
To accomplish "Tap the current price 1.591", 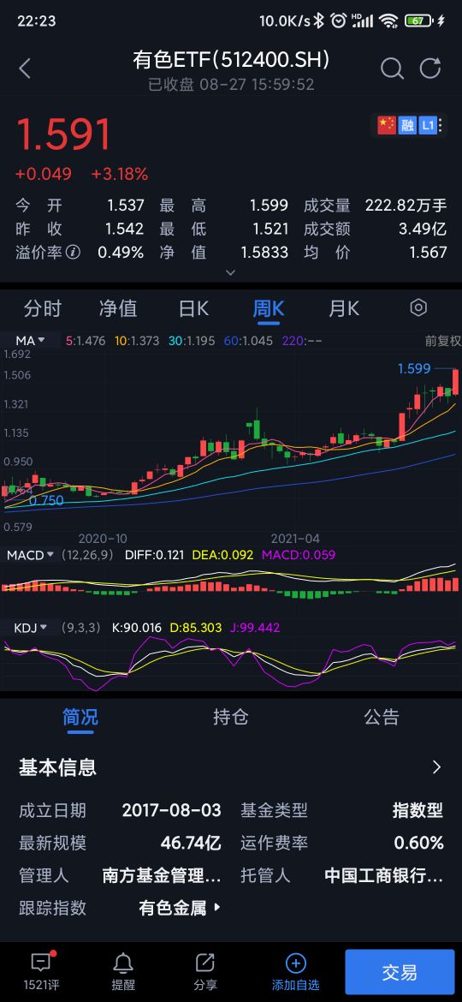I will [x=63, y=135].
